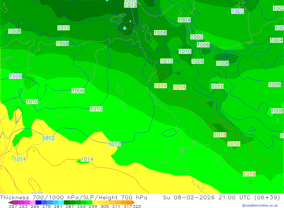Click the first pure yellow legend swatch
284x208 pixels.
click(95, 202)
